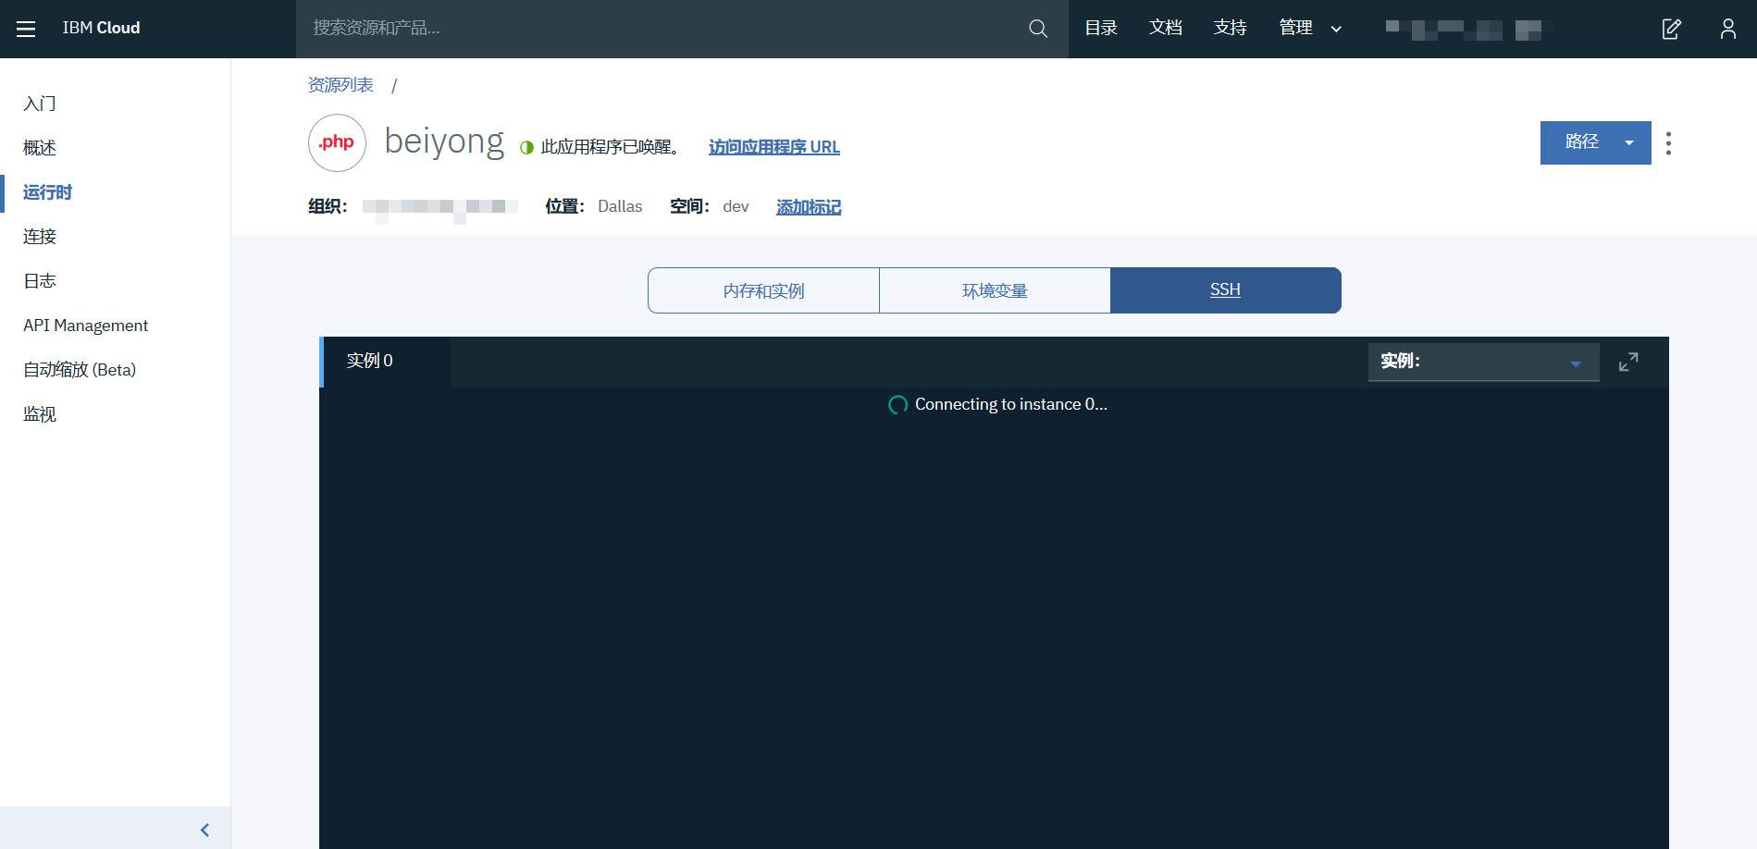Image resolution: width=1757 pixels, height=849 pixels.
Task: Open the user profile icon
Action: point(1727,29)
